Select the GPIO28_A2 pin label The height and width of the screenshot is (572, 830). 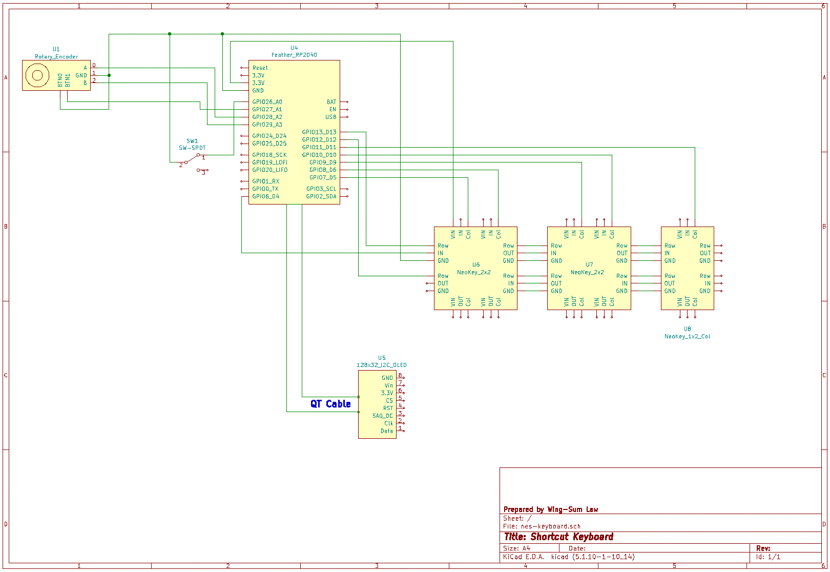point(267,117)
